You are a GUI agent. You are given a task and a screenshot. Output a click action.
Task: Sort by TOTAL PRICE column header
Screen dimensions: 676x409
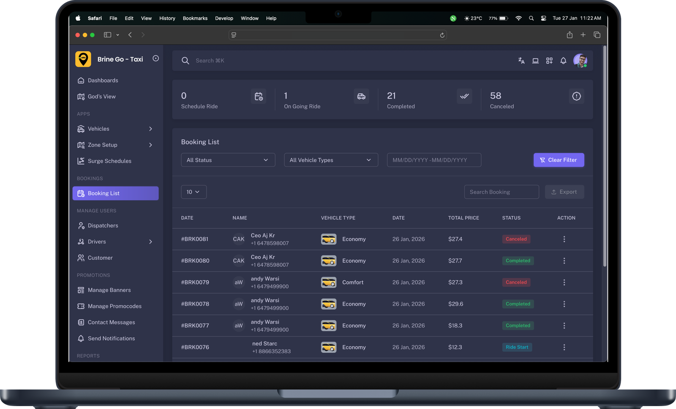463,218
